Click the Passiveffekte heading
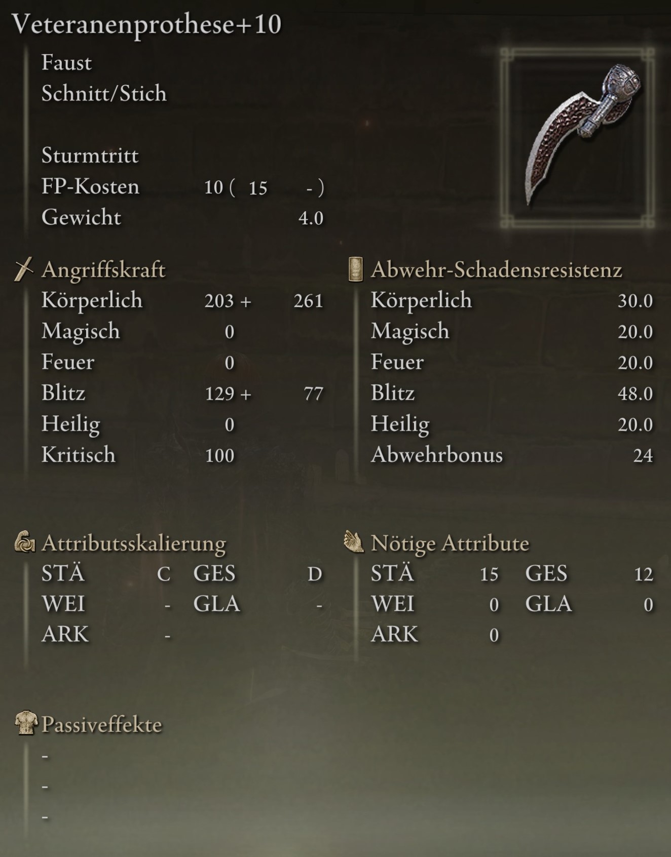 click(101, 724)
